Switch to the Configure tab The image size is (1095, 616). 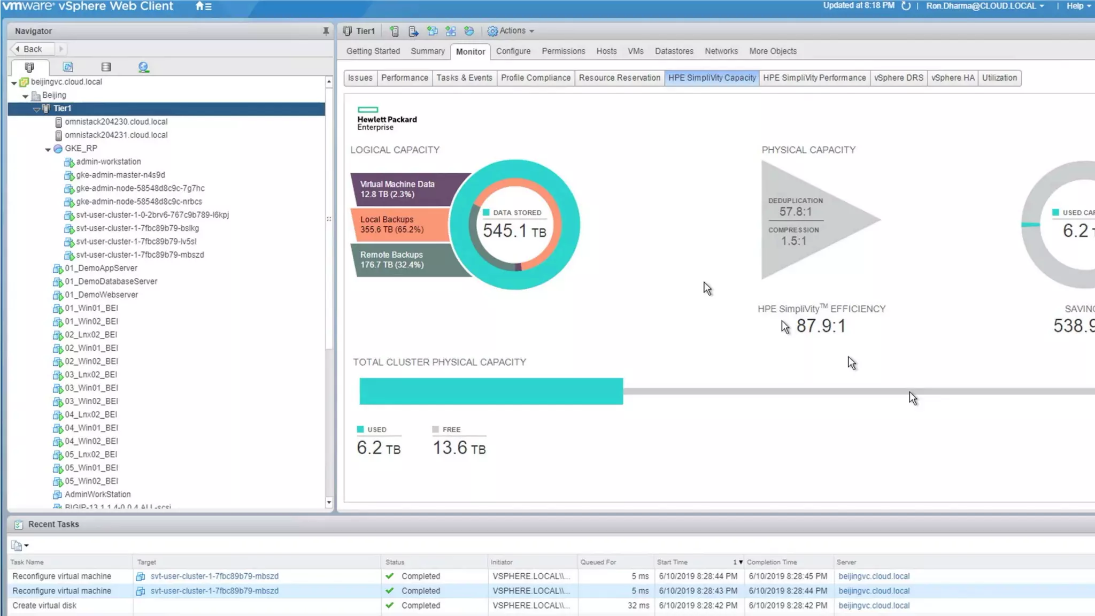(513, 51)
